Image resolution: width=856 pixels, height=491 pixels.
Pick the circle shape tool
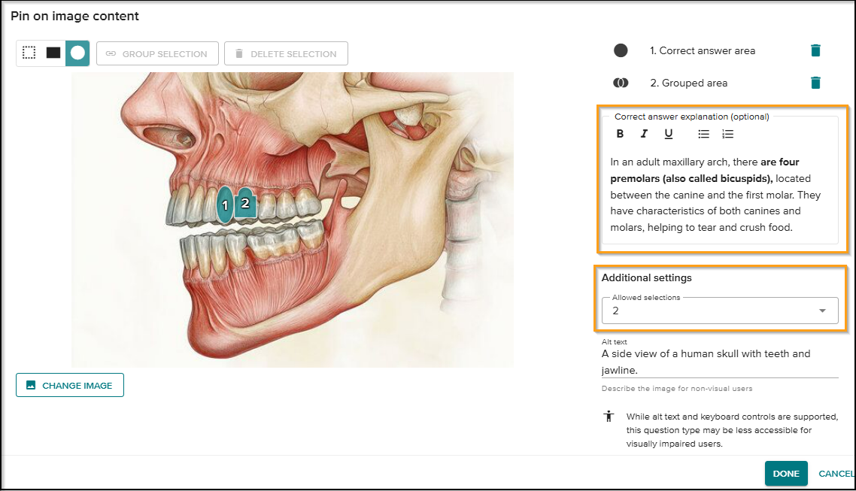pos(77,53)
